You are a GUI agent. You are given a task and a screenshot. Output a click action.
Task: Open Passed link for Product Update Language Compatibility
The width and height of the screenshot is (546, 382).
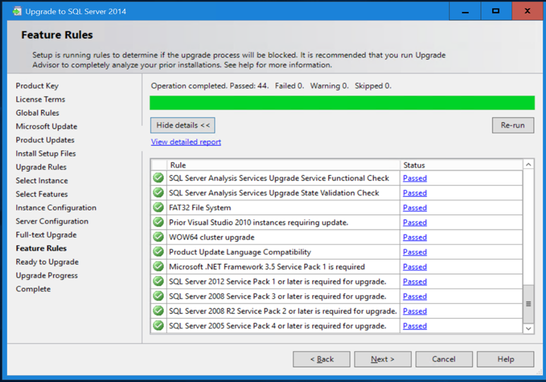(415, 252)
